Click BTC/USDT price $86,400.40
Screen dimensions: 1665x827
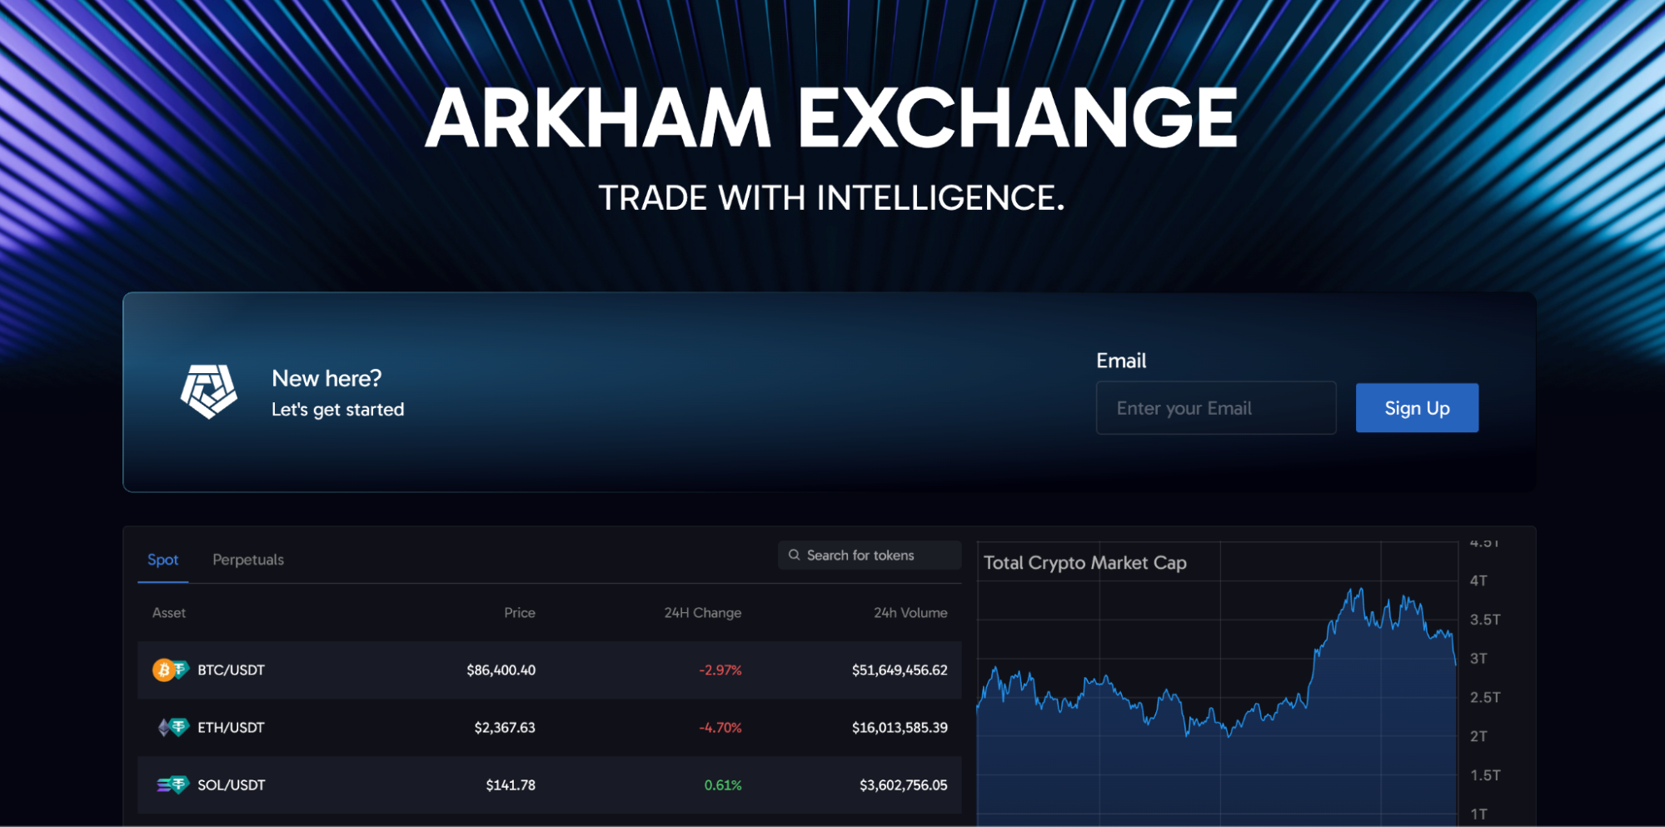(501, 670)
